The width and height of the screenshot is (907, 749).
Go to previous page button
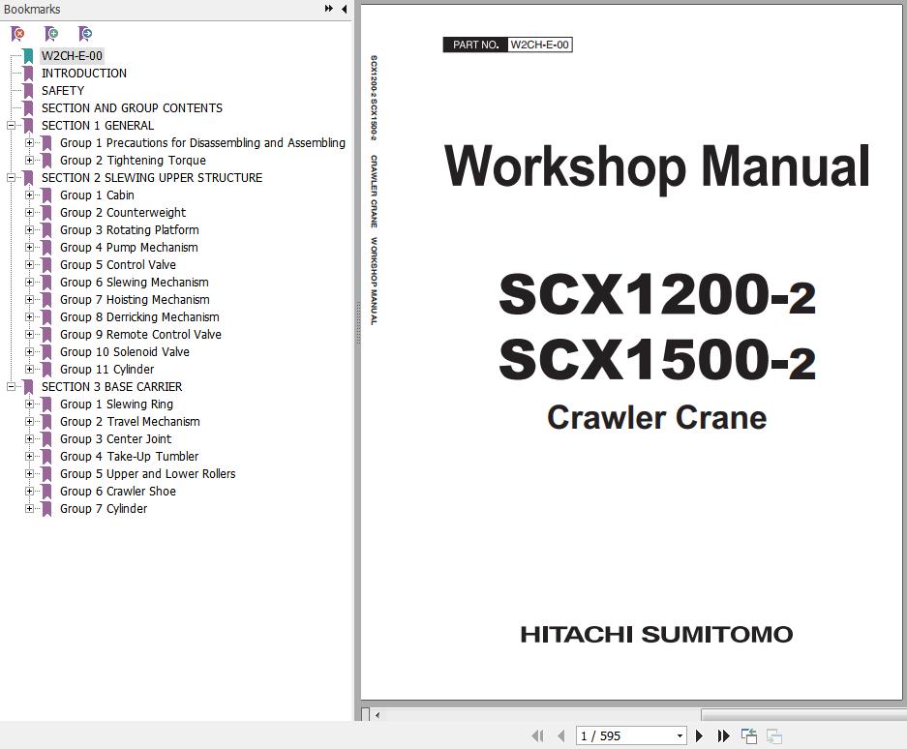pyautogui.click(x=560, y=735)
